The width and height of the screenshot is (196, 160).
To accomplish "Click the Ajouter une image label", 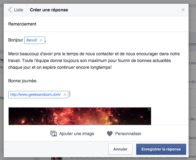I will 76,134.
